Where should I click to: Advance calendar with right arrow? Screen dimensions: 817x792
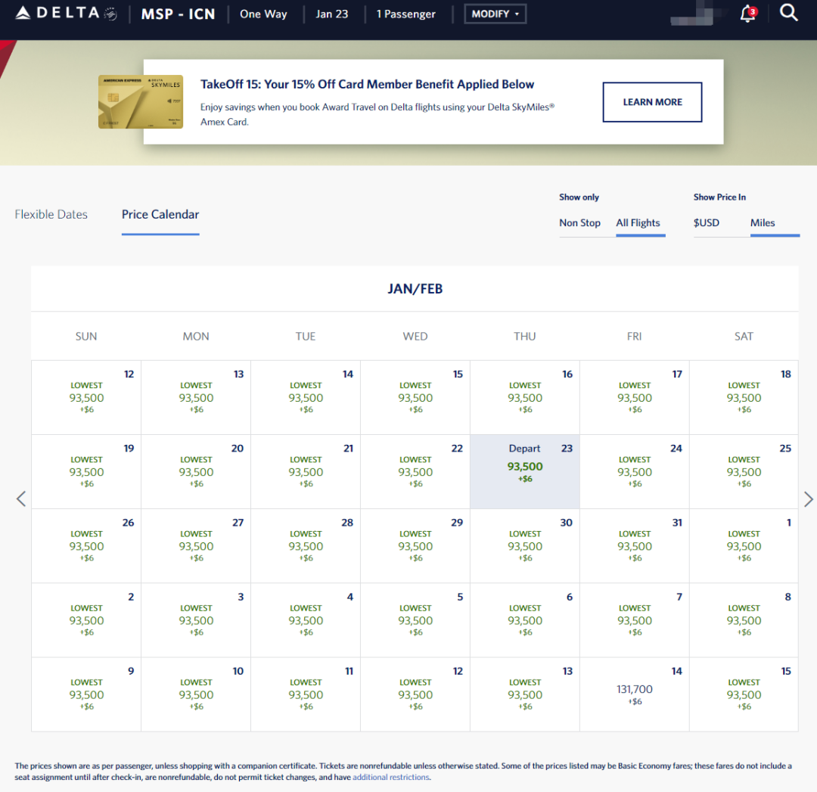(x=808, y=498)
